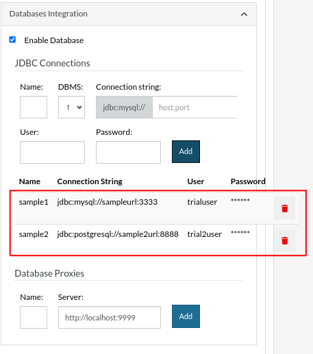This screenshot has height=354, width=313.
Task: Click the jdbc:mysql:// prefix label
Action: [124, 107]
